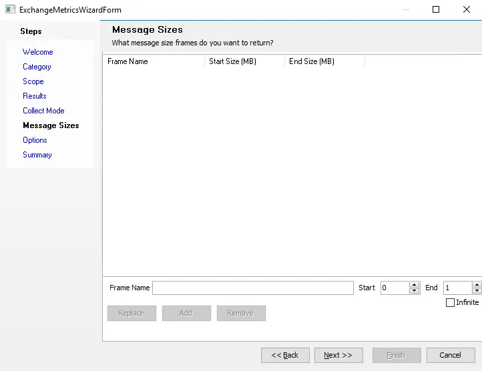The image size is (482, 371).
Task: Increase the End size value
Action: [x=477, y=285]
